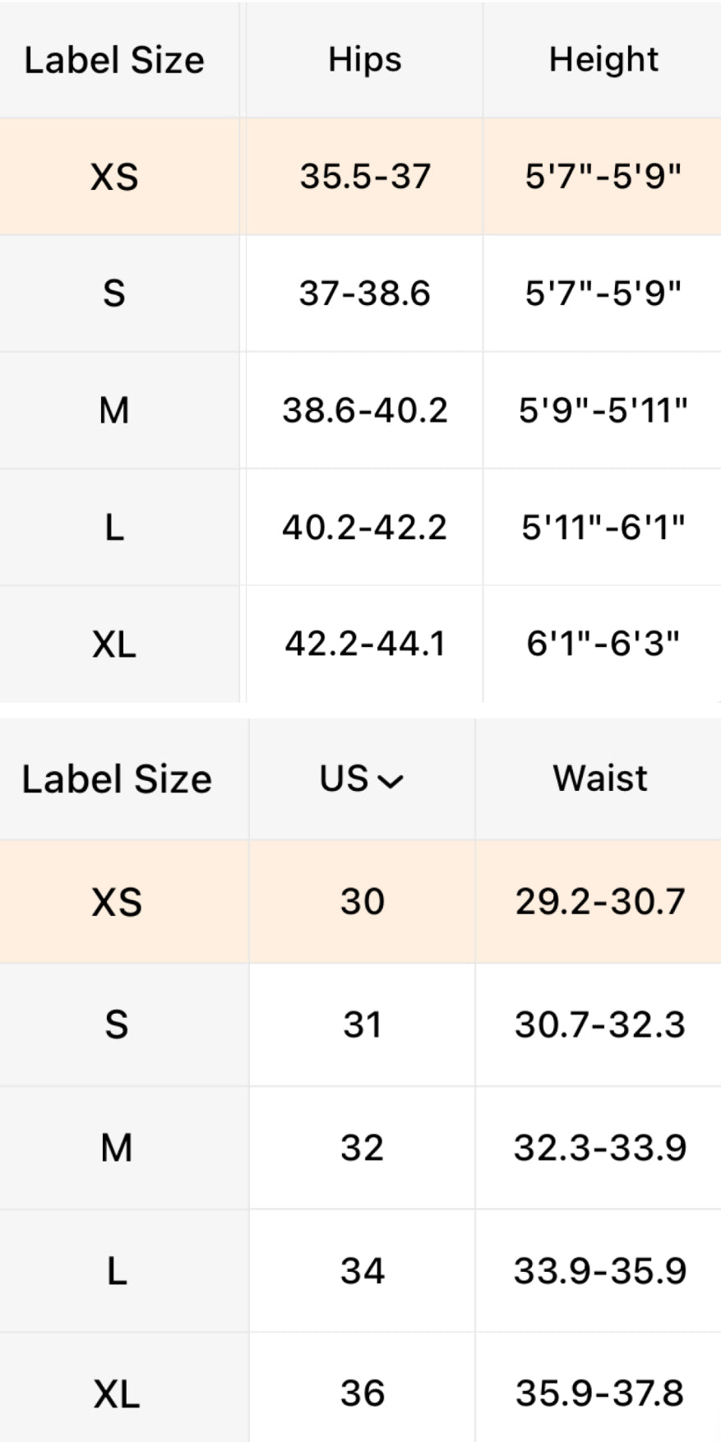
Task: Click the 42.2-44.1 hips value
Action: [364, 644]
